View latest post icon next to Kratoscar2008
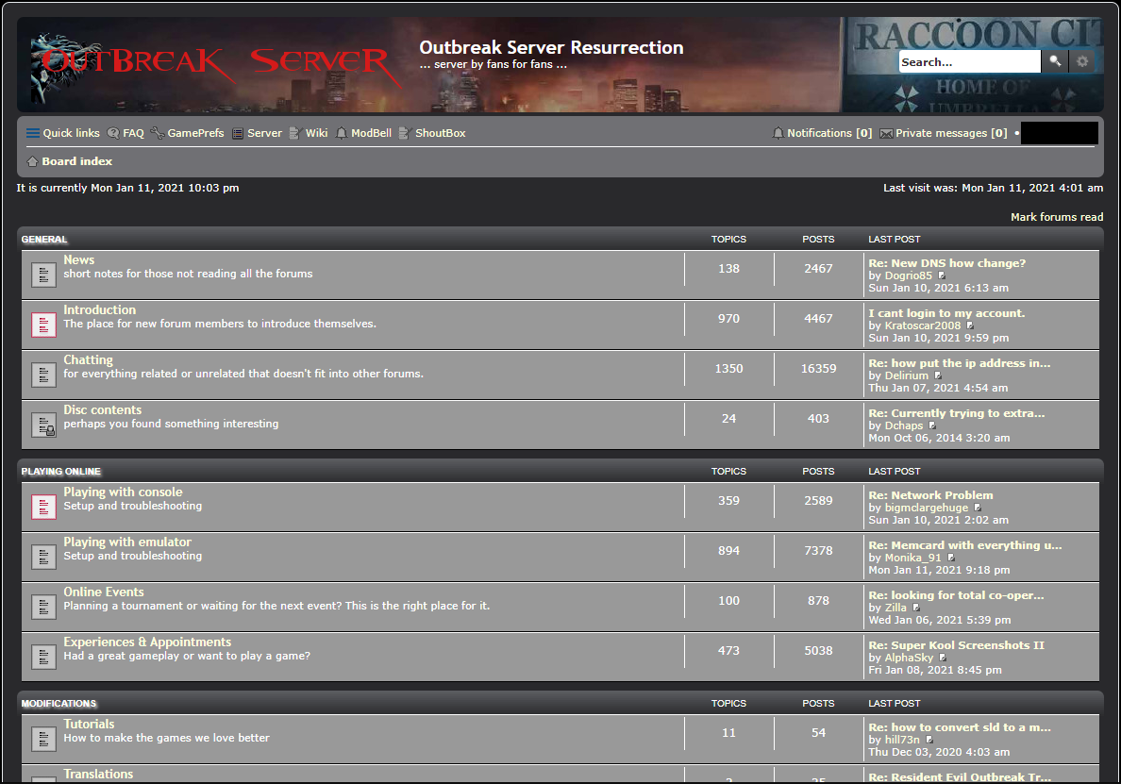Screen dimensions: 1121x784 coord(970,325)
